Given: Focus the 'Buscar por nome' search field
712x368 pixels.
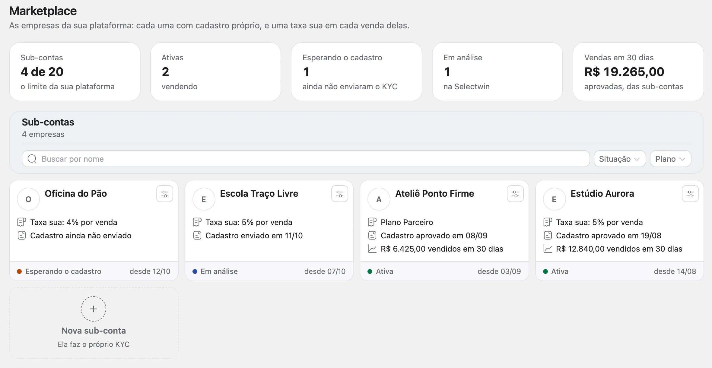Looking at the screenshot, I should (306, 159).
